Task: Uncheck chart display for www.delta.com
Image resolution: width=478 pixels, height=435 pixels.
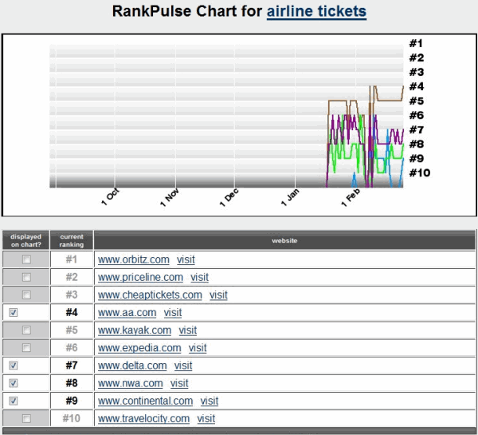Action: 13,366
